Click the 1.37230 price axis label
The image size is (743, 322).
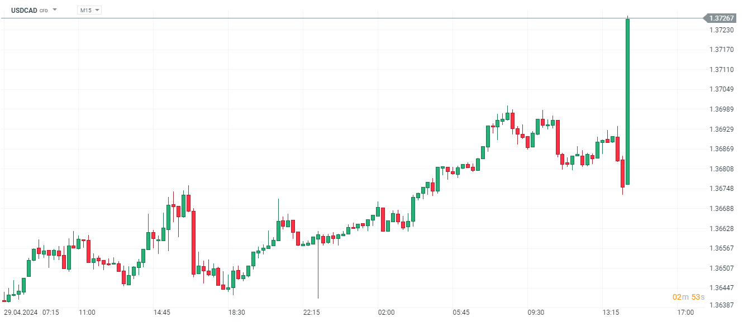[721, 30]
